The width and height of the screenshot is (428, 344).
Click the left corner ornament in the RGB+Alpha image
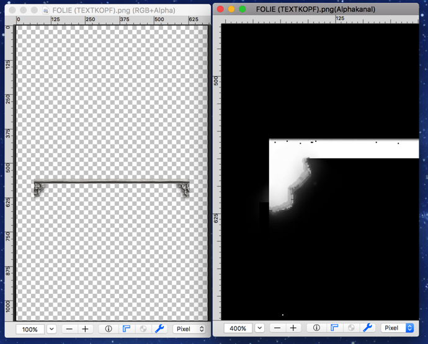click(x=39, y=189)
